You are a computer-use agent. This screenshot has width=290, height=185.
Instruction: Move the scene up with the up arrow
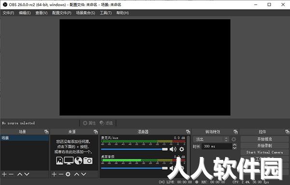[x=20, y=174]
